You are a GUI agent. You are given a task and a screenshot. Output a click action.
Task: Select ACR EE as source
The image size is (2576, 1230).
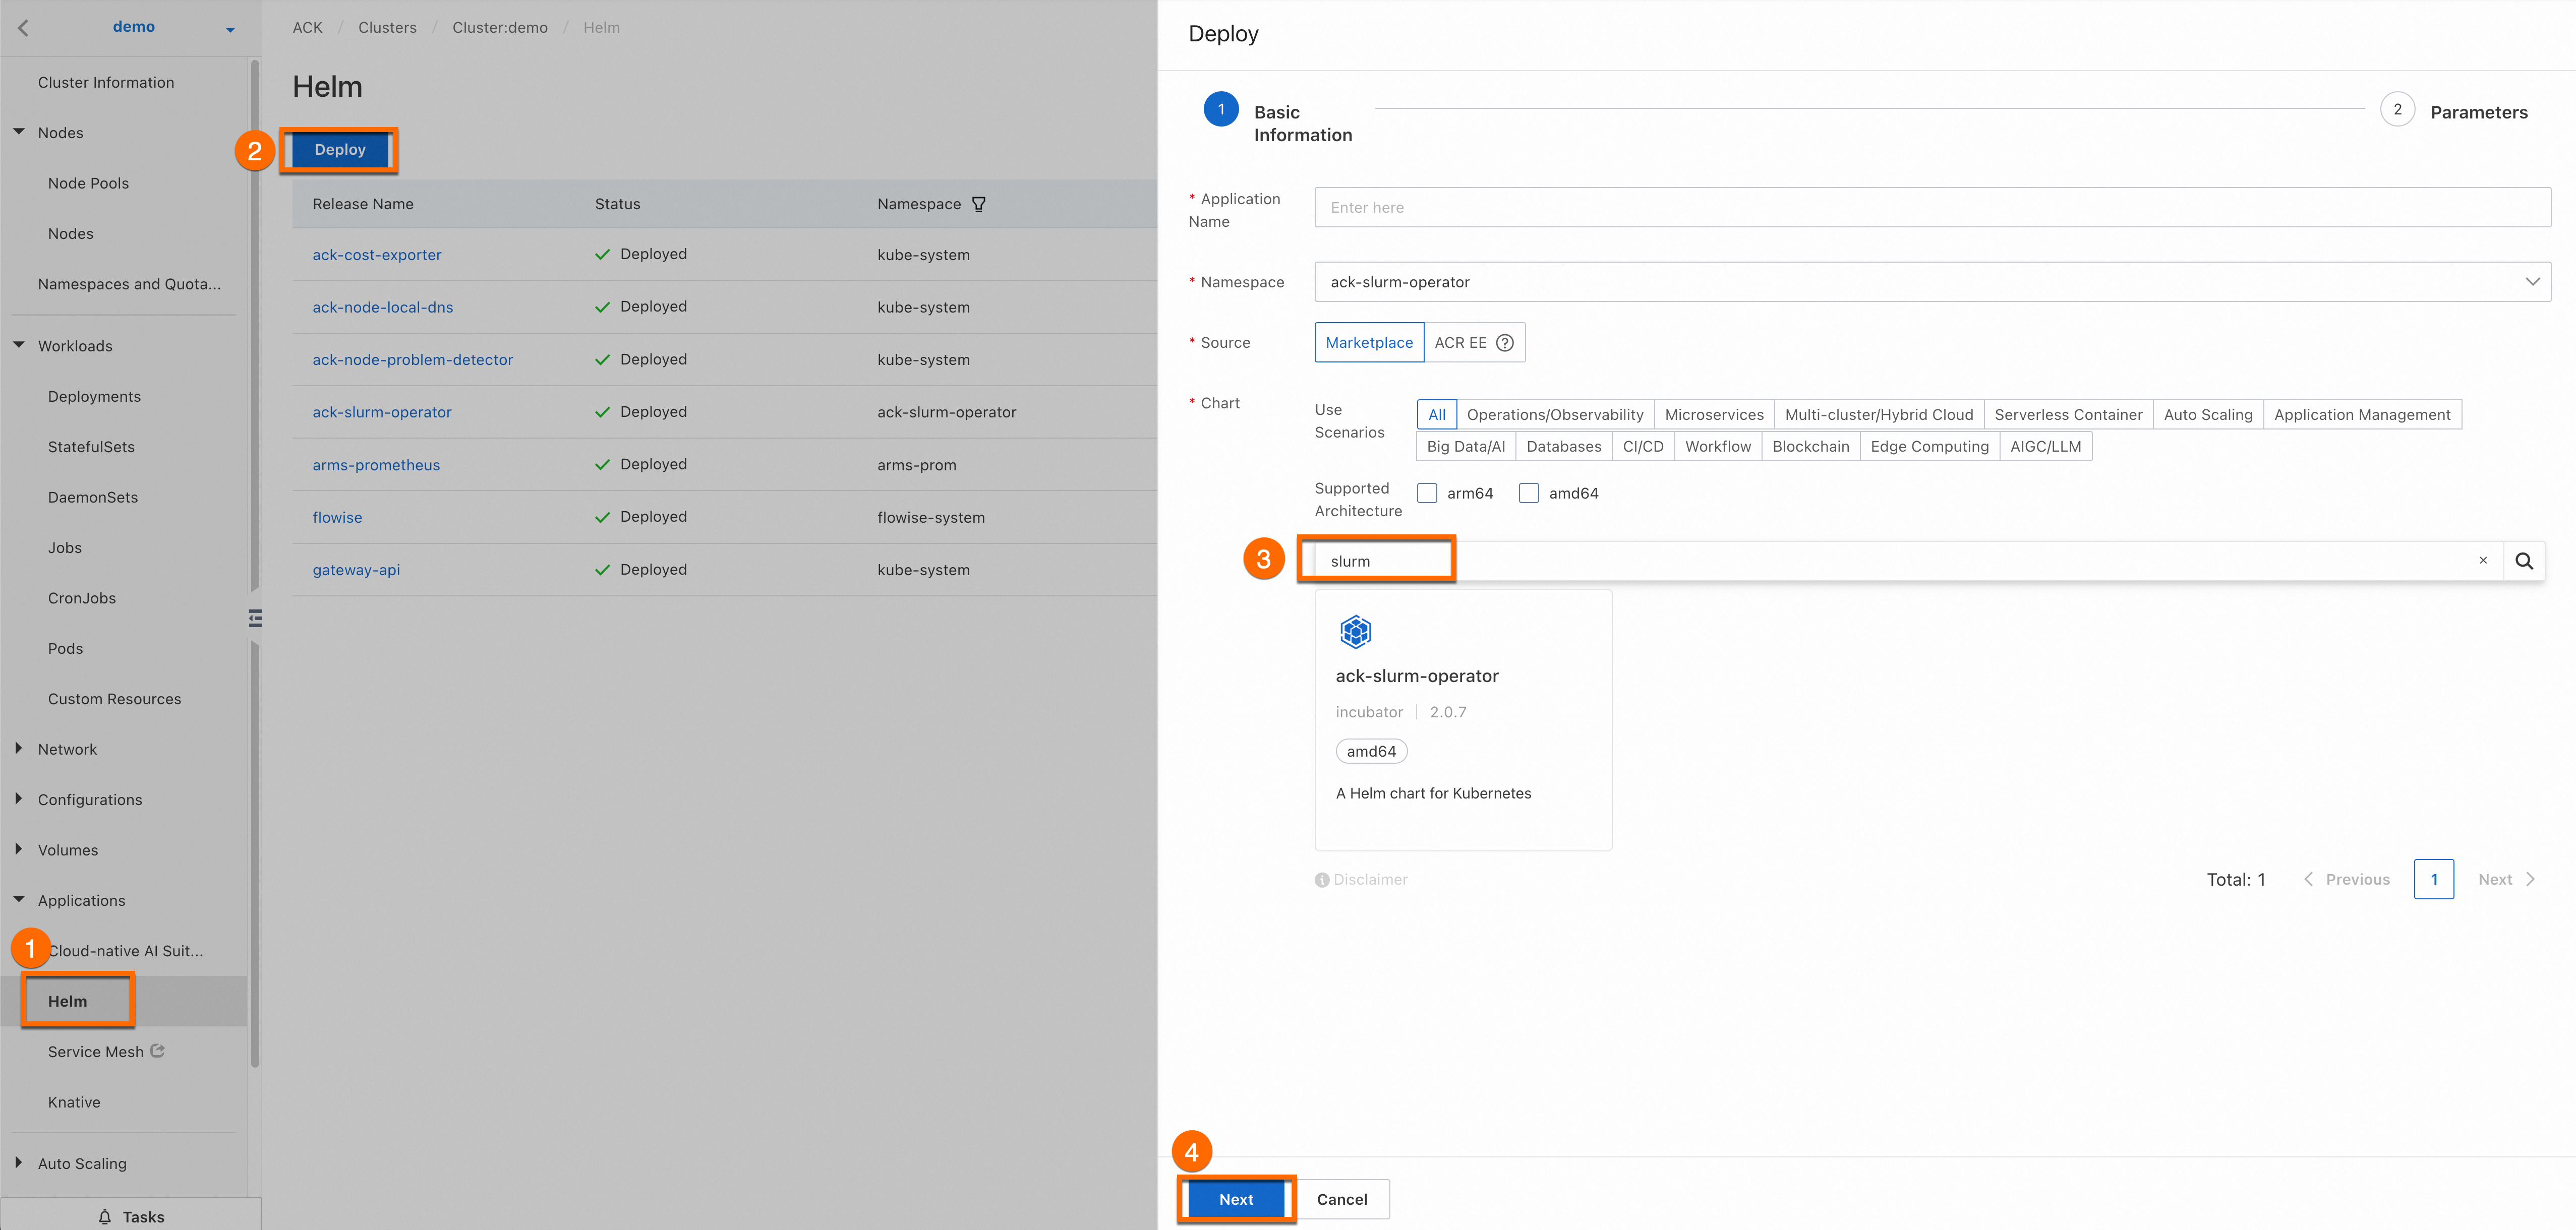click(x=1460, y=343)
